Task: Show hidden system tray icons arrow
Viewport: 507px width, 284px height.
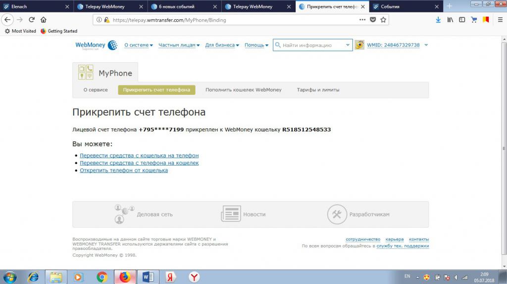Action: (x=417, y=277)
